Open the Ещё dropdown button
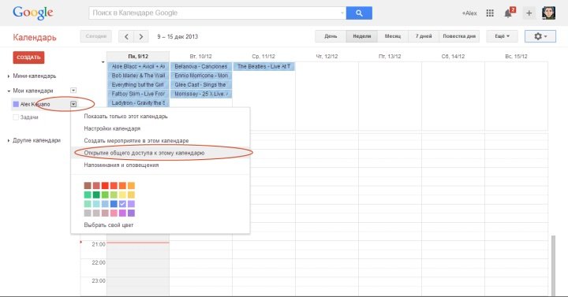The image size is (568, 297). [x=502, y=36]
